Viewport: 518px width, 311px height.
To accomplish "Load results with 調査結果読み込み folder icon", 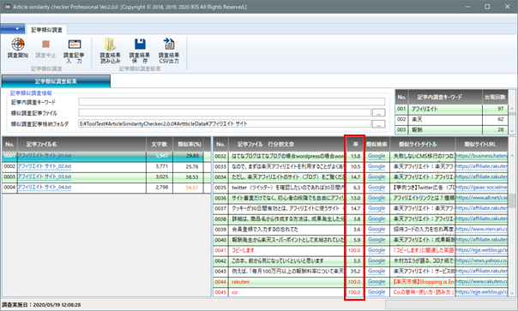I will coord(111,51).
